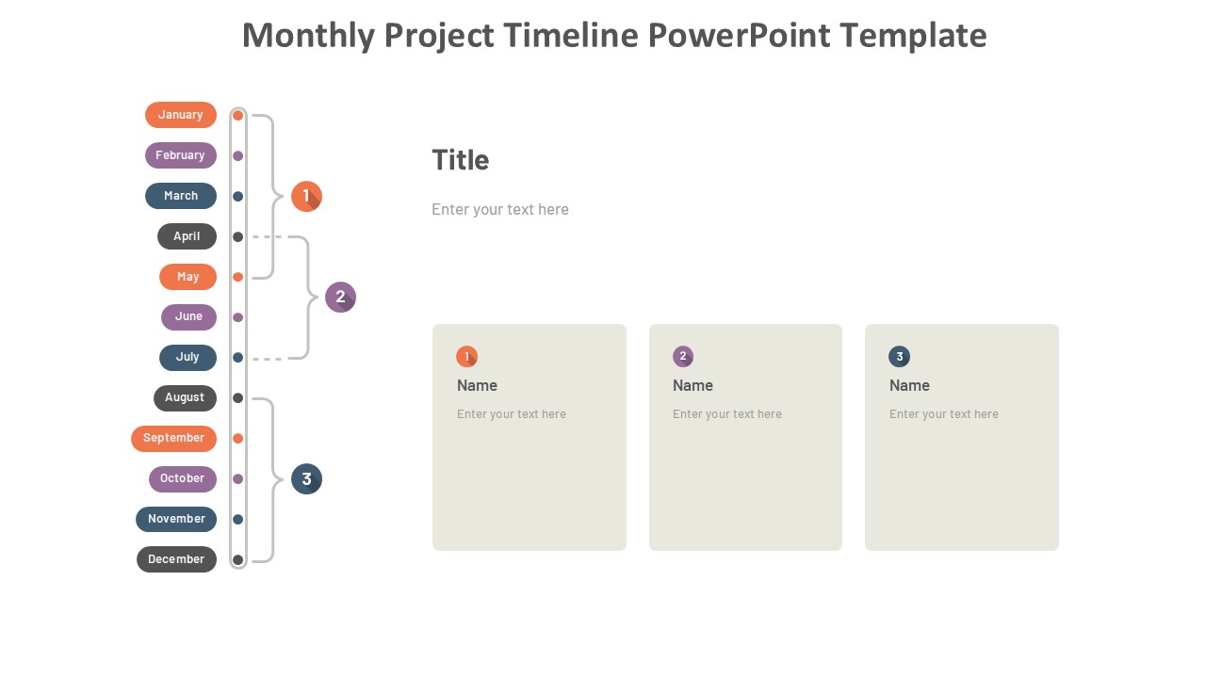Screen dimensions: 1206x678
Task: Select the Name heading in the third card
Action: [909, 385]
